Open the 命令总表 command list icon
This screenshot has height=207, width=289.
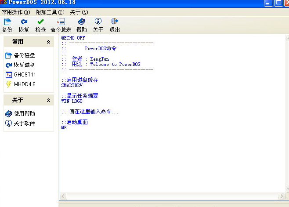(x=61, y=22)
